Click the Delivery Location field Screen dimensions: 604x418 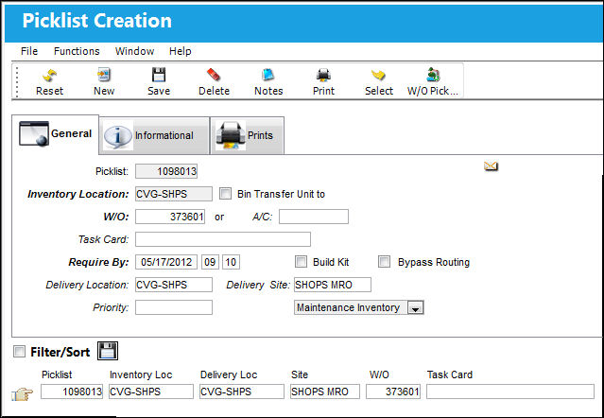pos(174,285)
